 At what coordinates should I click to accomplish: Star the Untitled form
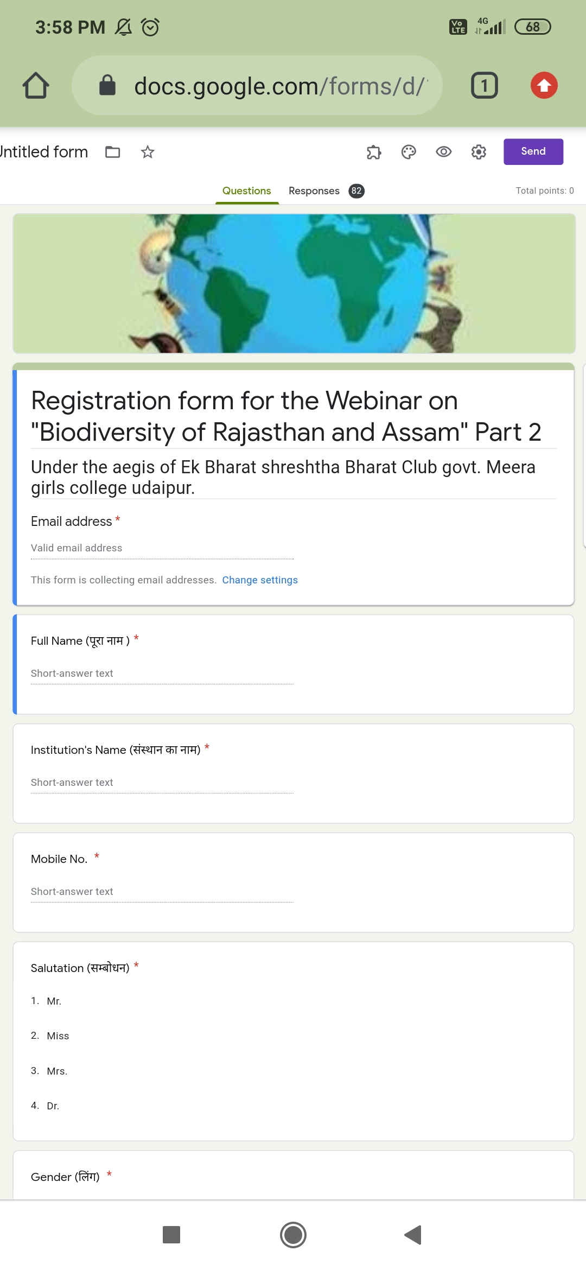point(148,152)
